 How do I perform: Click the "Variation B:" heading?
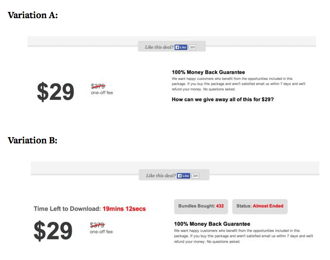tap(33, 141)
